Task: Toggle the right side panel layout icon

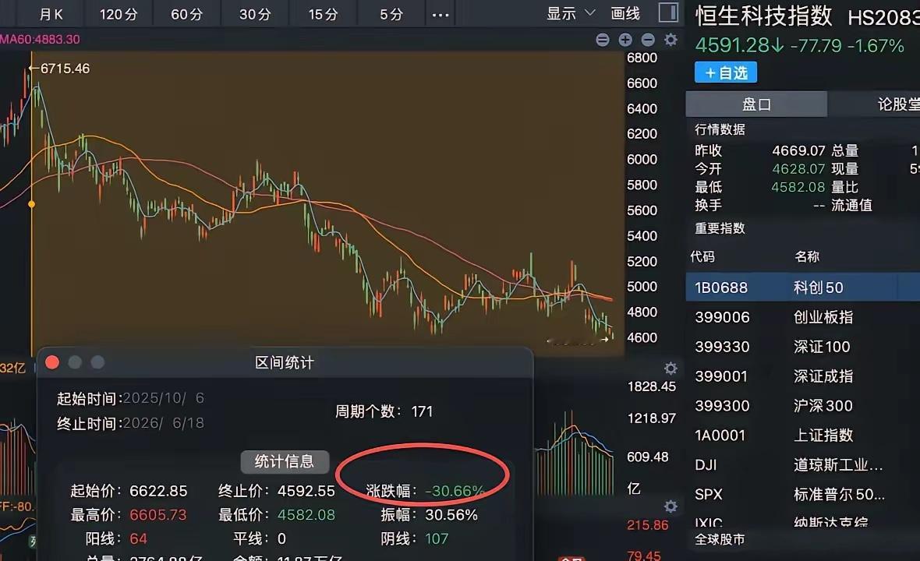Action: [668, 12]
